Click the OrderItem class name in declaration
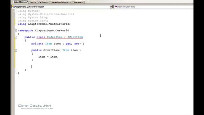 [55, 37]
